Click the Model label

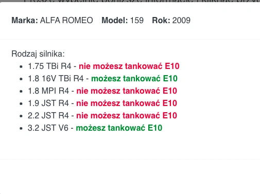click(x=115, y=21)
